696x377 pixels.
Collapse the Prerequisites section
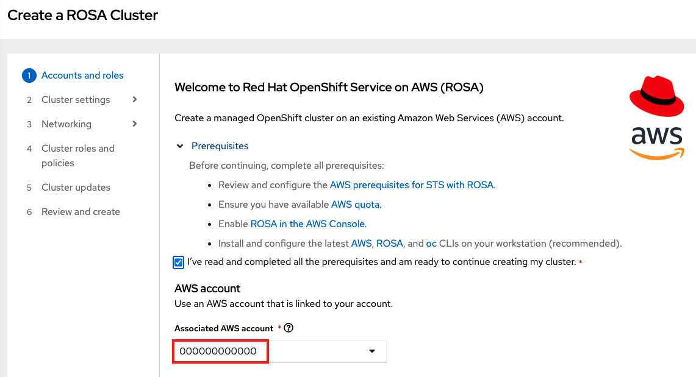[x=180, y=146]
